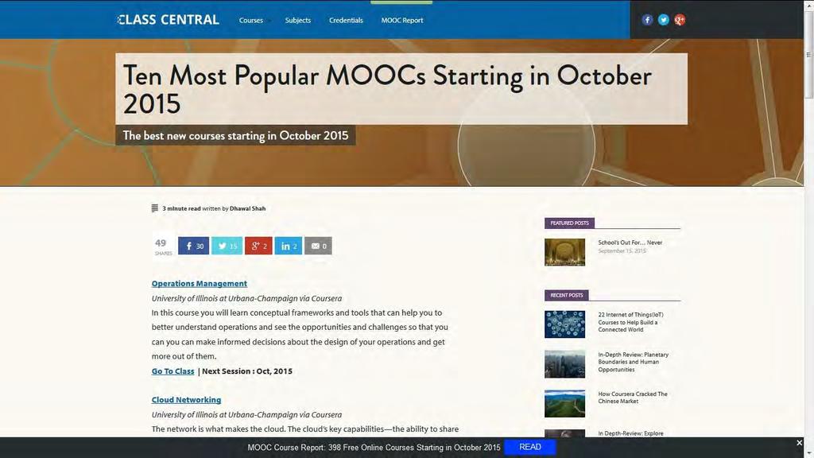Open 22 Internet of Things Courses post
Image resolution: width=814 pixels, height=458 pixels.
tap(630, 322)
